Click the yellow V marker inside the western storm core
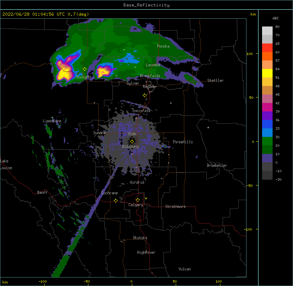 [x=59, y=62]
